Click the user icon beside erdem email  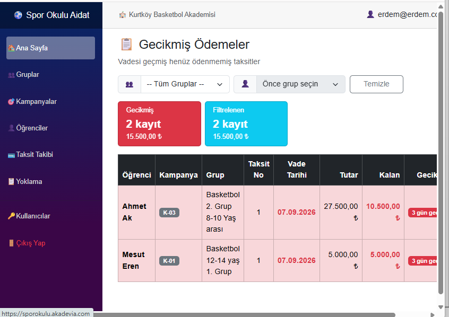[x=370, y=14]
